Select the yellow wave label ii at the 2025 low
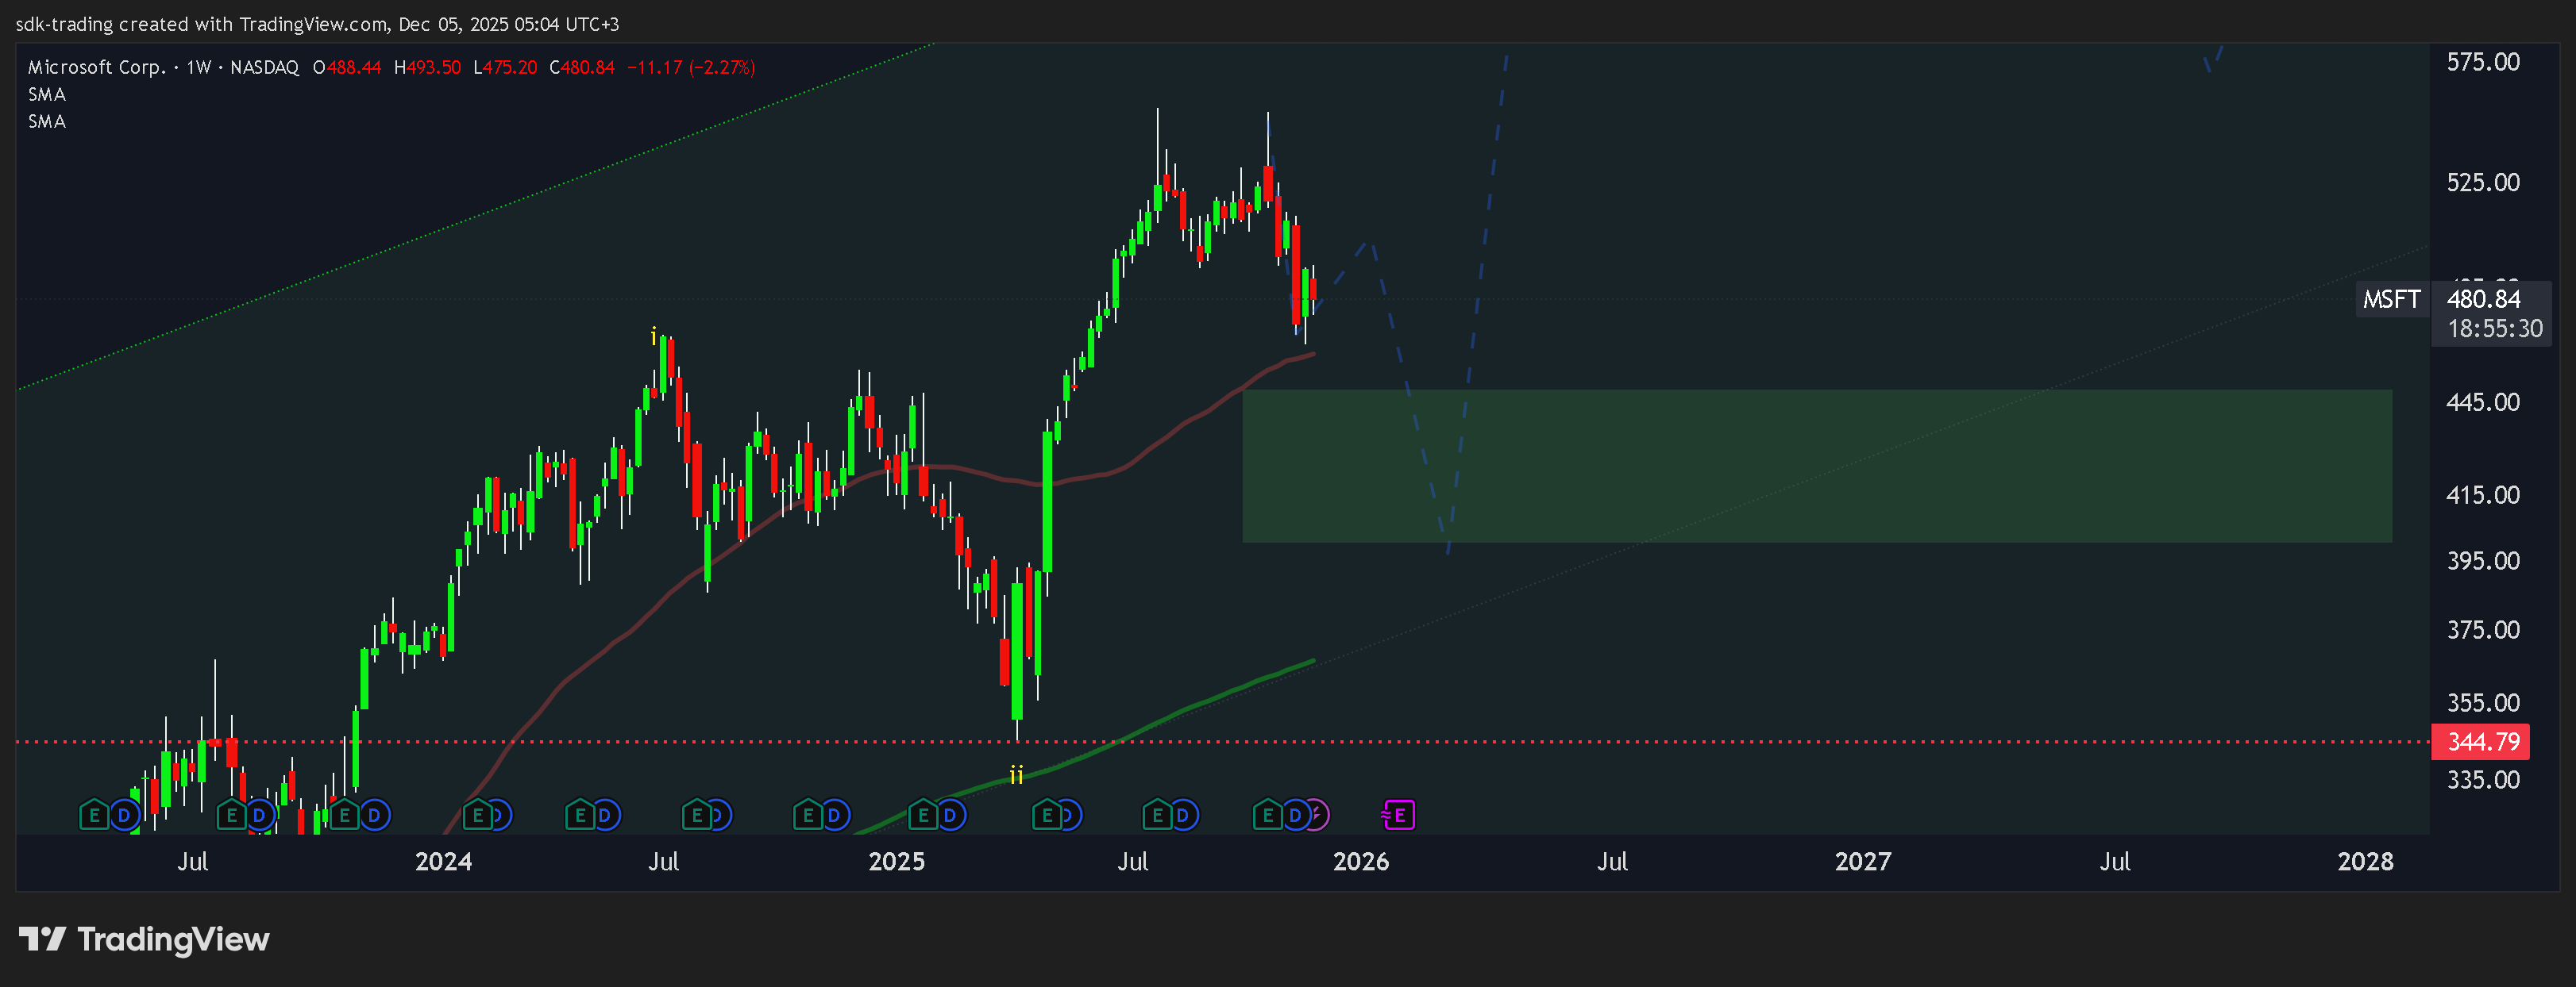Viewport: 2576px width, 987px height. (1016, 774)
